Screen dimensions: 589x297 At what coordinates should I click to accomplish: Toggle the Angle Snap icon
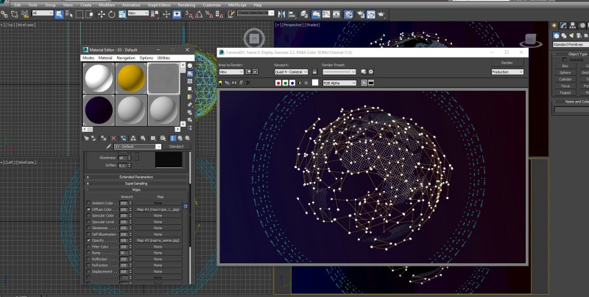coord(199,14)
